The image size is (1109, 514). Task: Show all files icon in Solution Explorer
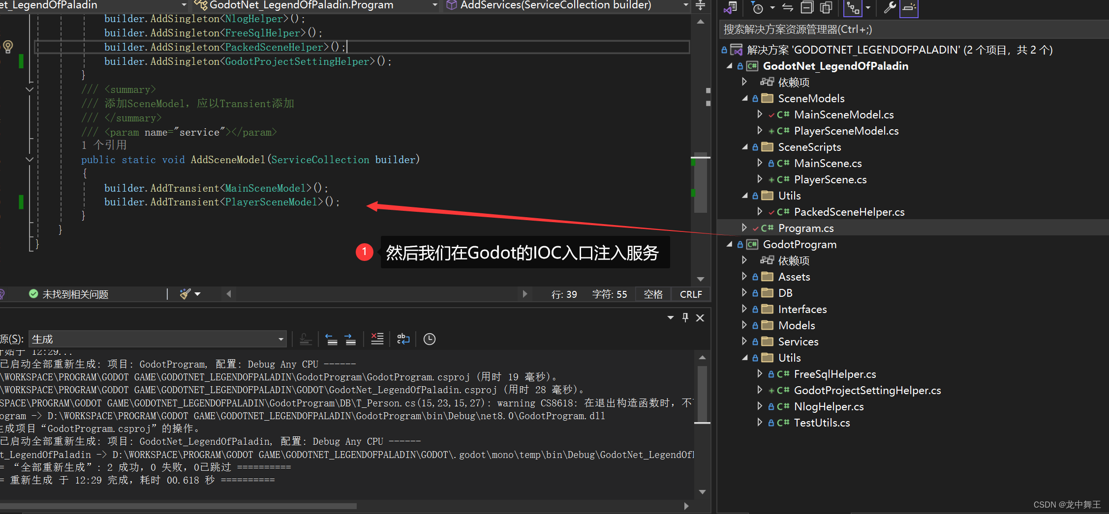[826, 8]
